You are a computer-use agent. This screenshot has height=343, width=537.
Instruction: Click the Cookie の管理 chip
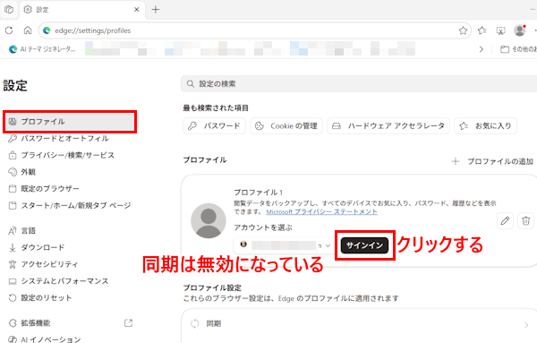point(286,125)
